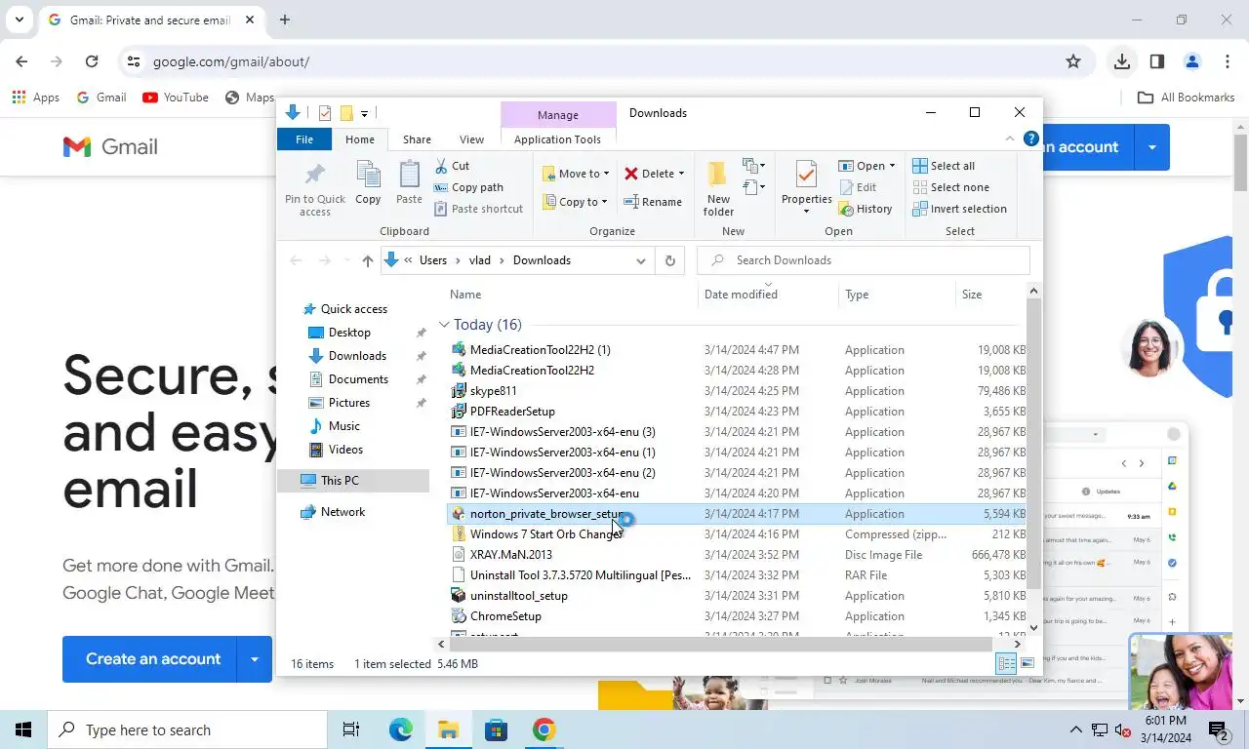
Task: Switch to details view button
Action: click(1006, 664)
